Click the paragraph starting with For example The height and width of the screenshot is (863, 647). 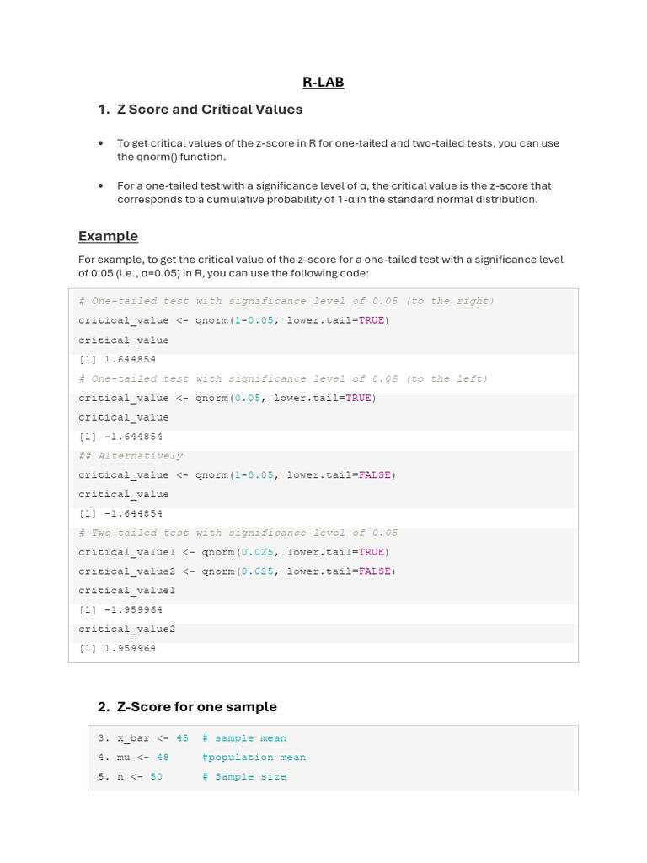point(320,266)
